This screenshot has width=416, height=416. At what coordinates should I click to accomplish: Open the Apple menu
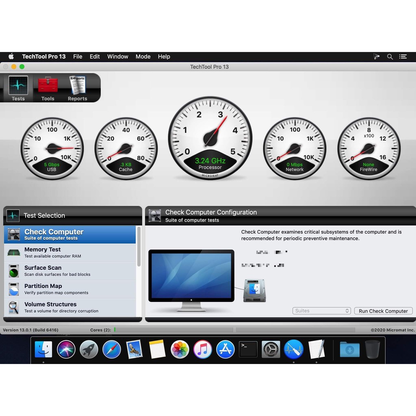click(11, 56)
